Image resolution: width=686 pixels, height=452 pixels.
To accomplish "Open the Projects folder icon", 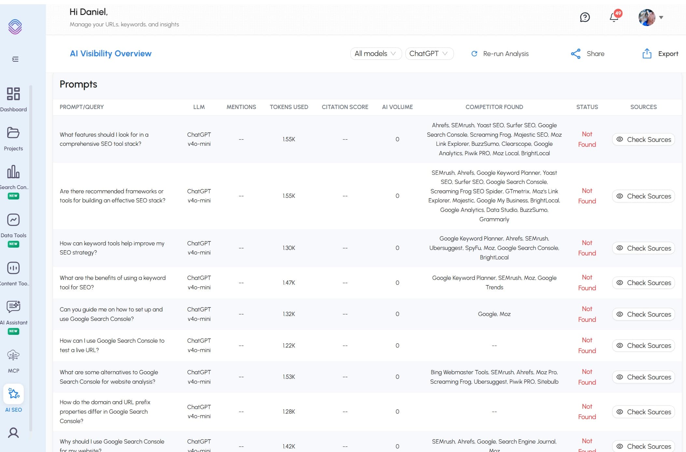I will 13,133.
